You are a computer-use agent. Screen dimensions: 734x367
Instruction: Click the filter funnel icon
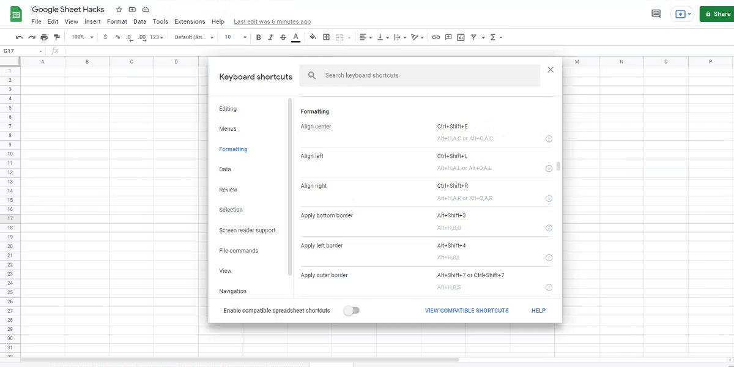pyautogui.click(x=473, y=37)
